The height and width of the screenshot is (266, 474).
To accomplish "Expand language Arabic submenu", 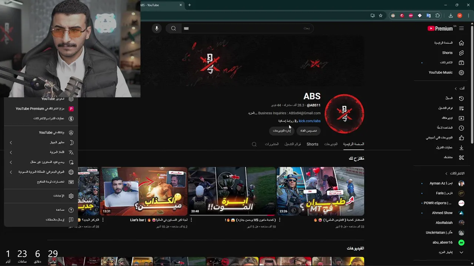I will [x=41, y=152].
